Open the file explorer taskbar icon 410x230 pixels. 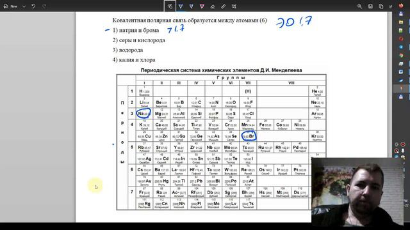click(401, 22)
